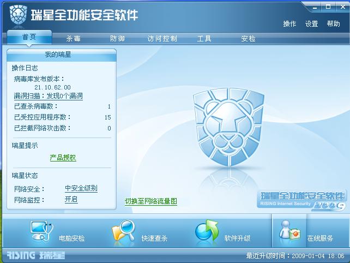Click the 已受控应用程序数 row

coord(62,117)
